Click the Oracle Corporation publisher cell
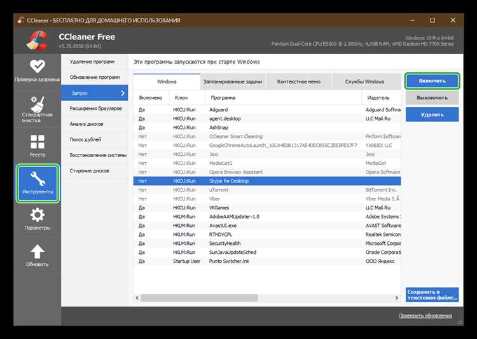This screenshot has width=477, height=339. pyautogui.click(x=384, y=253)
